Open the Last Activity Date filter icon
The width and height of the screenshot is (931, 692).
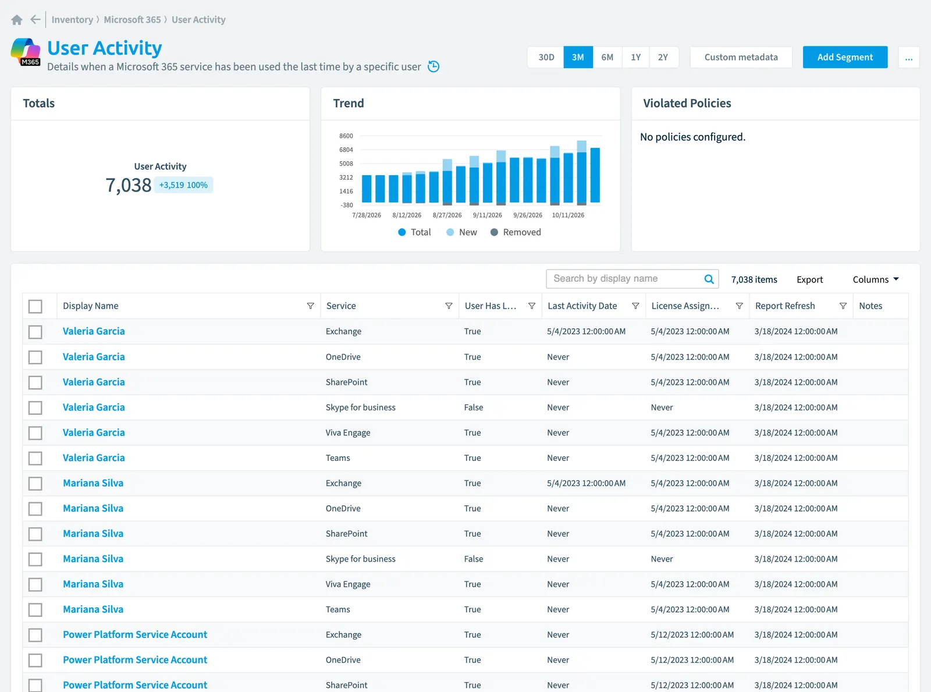635,306
